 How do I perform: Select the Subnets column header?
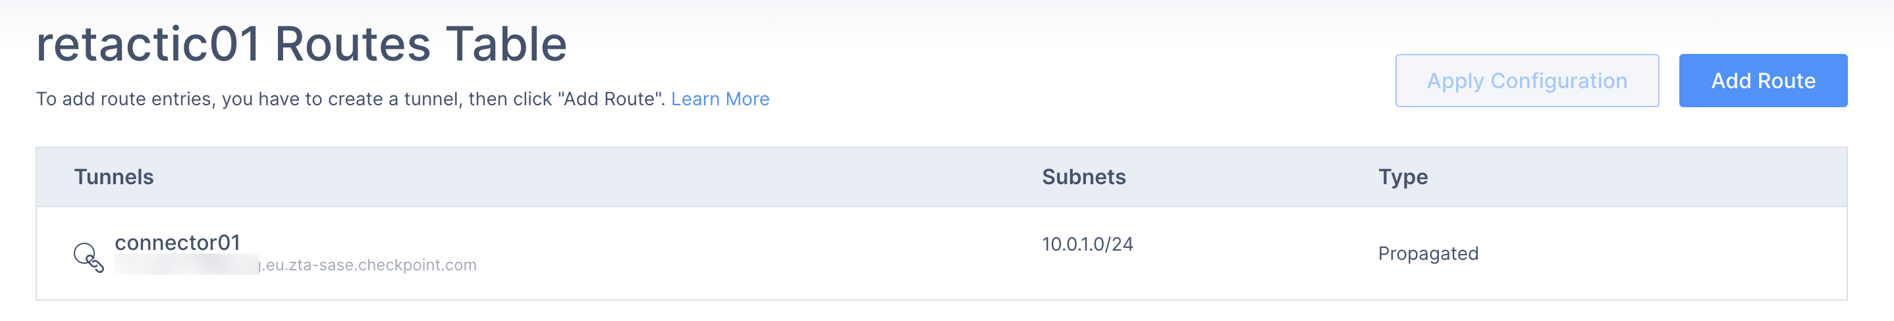click(1083, 177)
